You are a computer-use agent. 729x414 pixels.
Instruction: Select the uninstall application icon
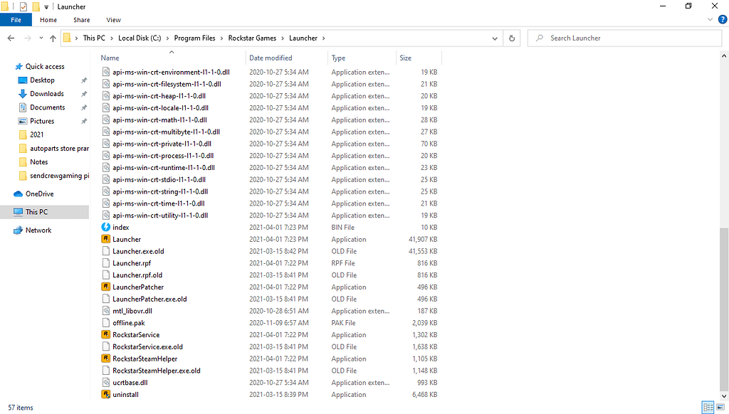[x=105, y=394]
